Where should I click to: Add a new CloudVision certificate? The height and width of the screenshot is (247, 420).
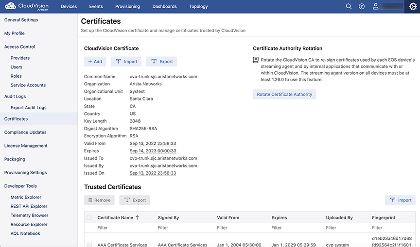point(95,62)
